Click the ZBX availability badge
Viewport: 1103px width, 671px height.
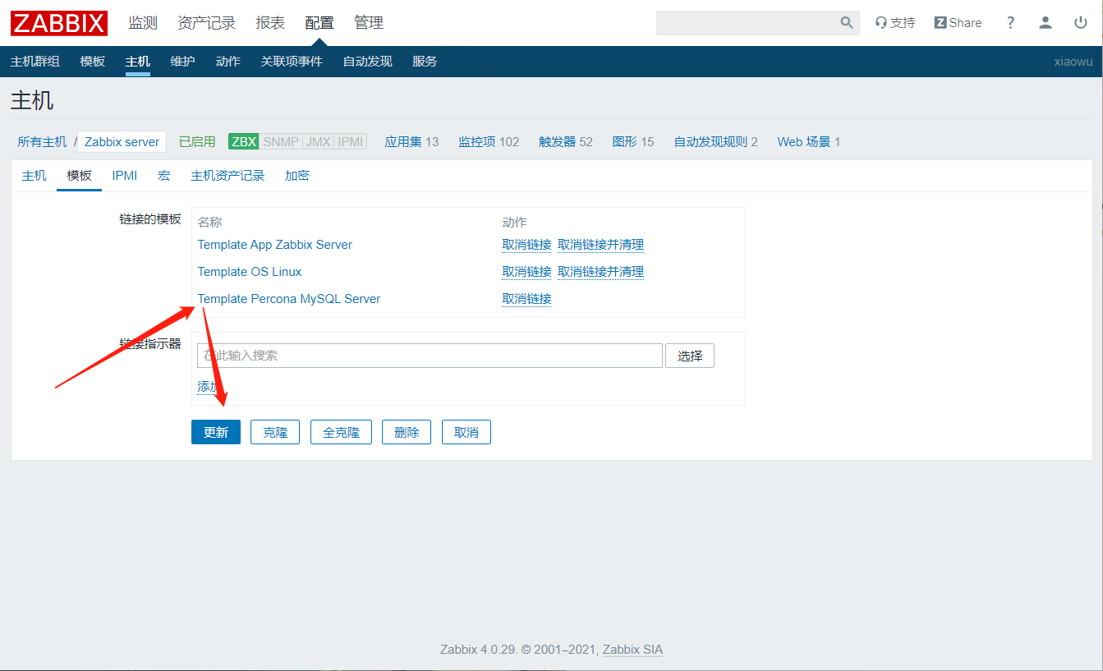tap(244, 141)
